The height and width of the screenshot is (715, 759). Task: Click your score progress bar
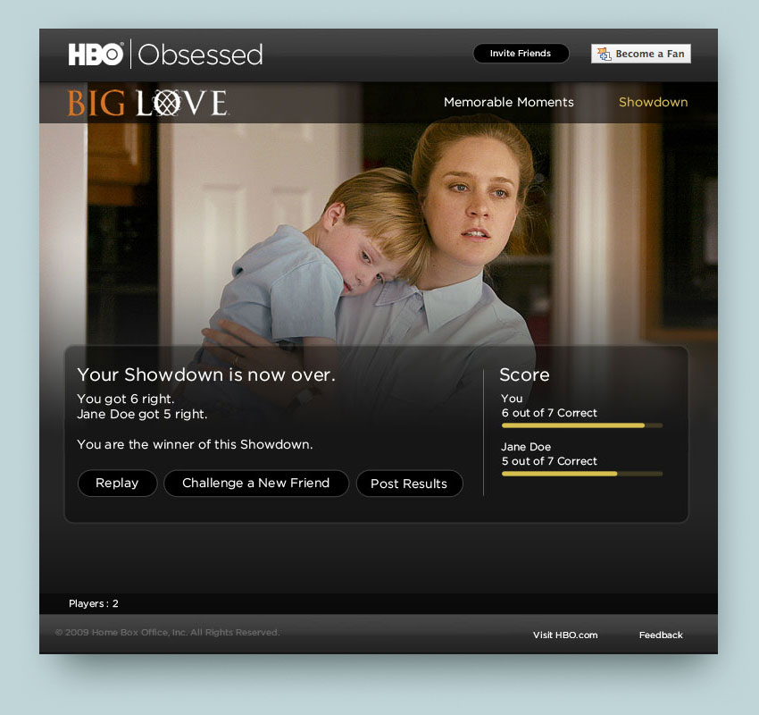(x=582, y=425)
